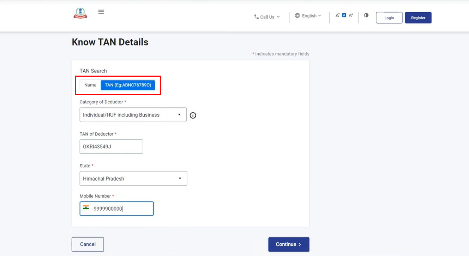Expand the Call Us dropdown
Viewport: 469px width, 256px height.
pyautogui.click(x=267, y=17)
